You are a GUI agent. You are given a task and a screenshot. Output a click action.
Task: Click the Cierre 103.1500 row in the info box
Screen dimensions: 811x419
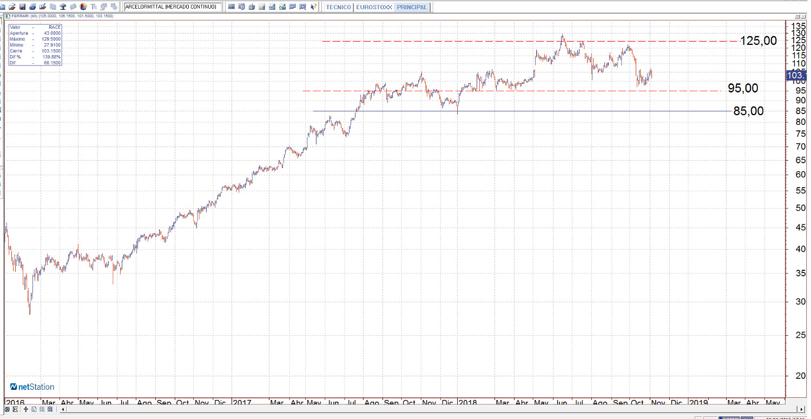(x=35, y=51)
